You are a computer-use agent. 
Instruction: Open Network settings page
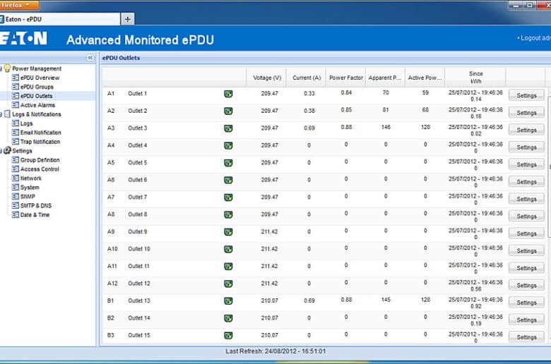click(x=31, y=178)
